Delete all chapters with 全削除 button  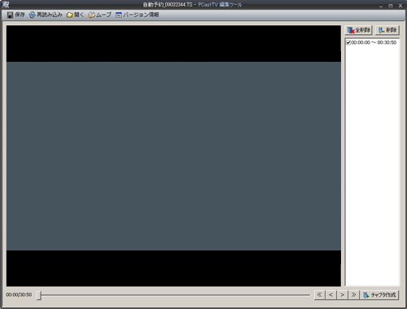point(359,30)
